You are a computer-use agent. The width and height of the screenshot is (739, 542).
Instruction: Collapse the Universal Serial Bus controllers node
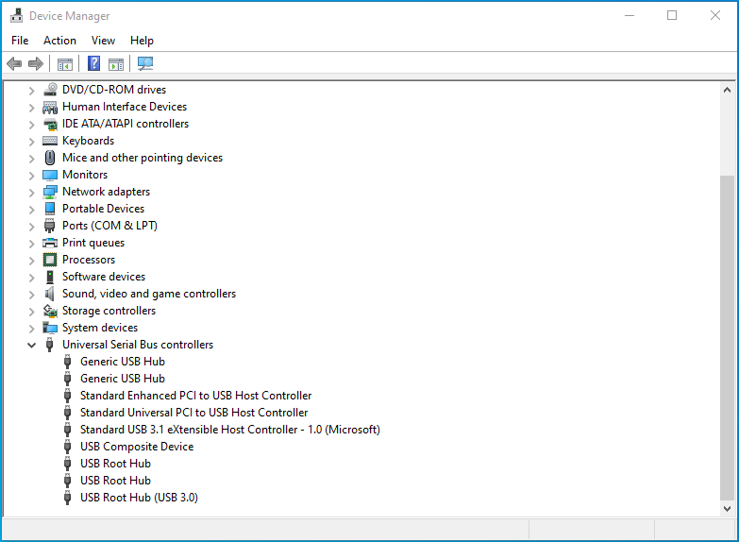[x=31, y=345]
